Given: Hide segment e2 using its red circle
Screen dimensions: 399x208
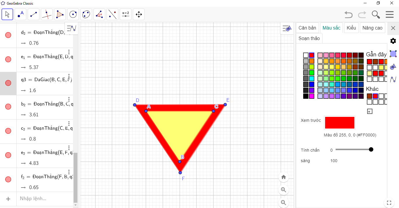Looking at the screenshot, I should (8, 155).
